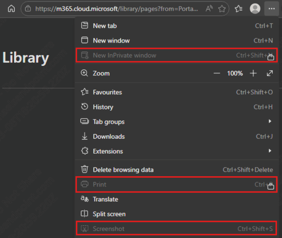Star this page as a favourite
The width and height of the screenshot is (282, 238).
tap(222, 8)
